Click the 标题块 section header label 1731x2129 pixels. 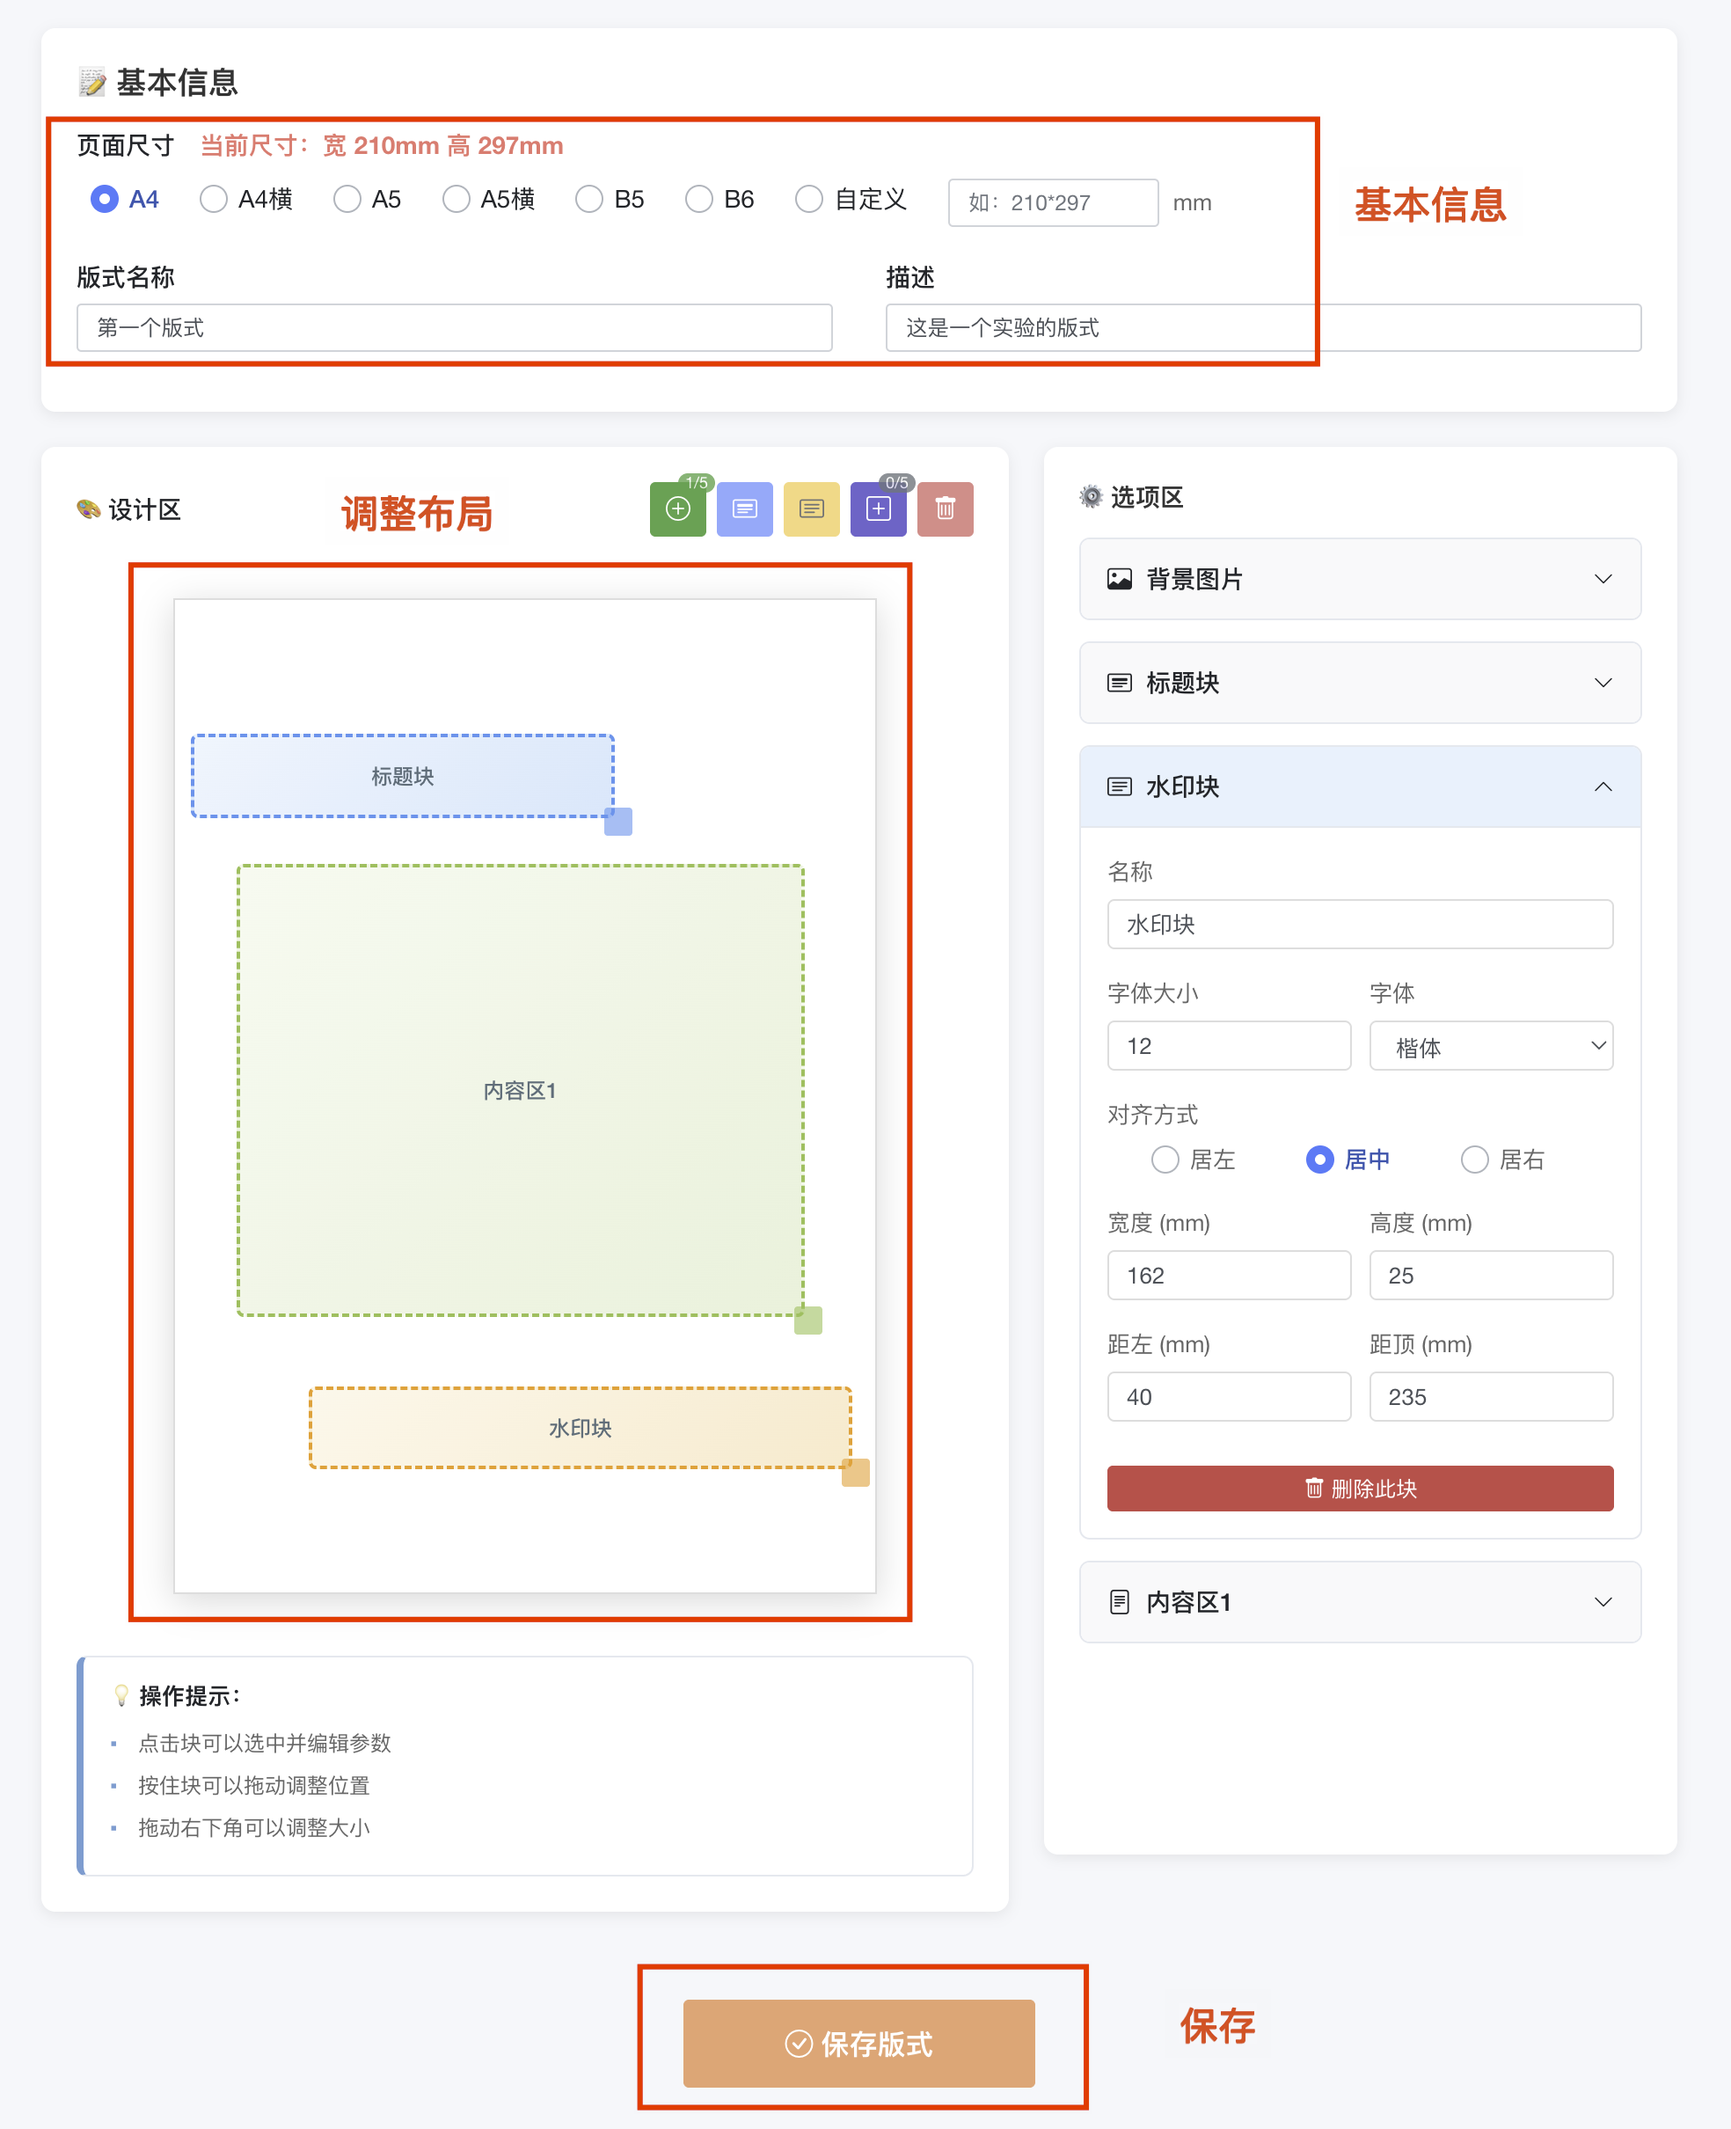coord(1182,683)
